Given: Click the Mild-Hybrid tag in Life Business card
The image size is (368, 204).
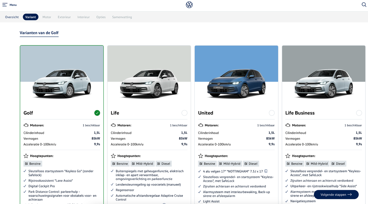Looking at the screenshot, I should tap(317, 164).
